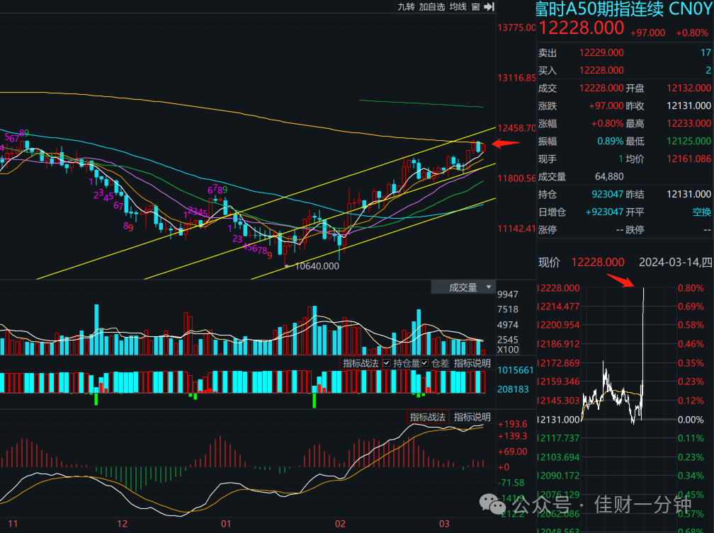Click the 12 month marker on time axis
The width and height of the screenshot is (714, 533).
point(122,524)
